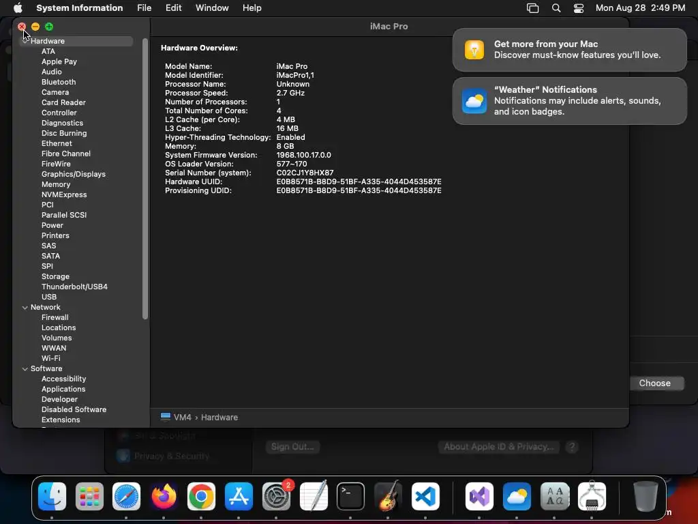This screenshot has width=698, height=524.
Task: Click the VM4 computer icon in path bar
Action: tap(166, 417)
